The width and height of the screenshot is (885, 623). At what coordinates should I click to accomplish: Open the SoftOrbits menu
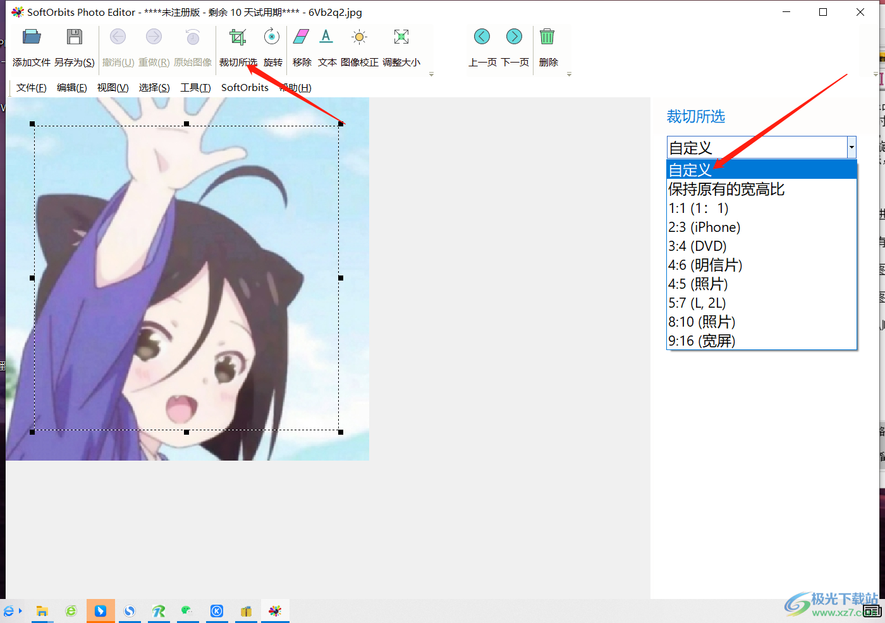pos(245,87)
